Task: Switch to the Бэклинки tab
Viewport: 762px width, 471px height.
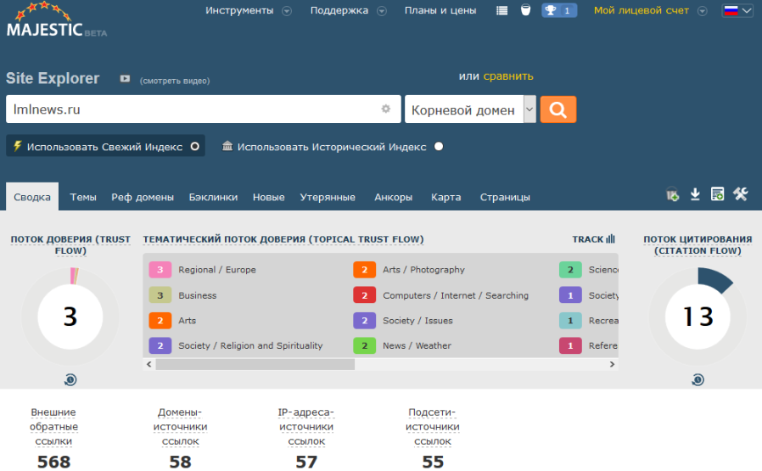Action: [213, 197]
